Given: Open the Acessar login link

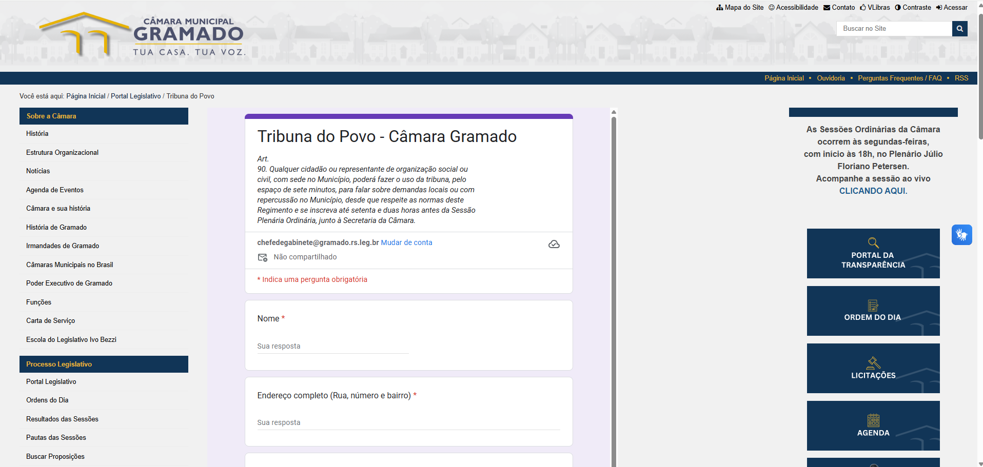Looking at the screenshot, I should coord(952,8).
